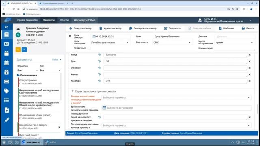Click Создать осмотр button
This screenshot has width=260, height=146.
80,28
